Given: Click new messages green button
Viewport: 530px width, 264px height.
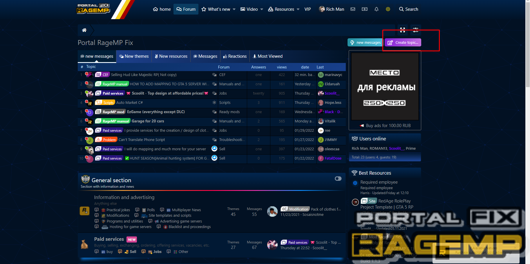Looking at the screenshot, I should (366, 42).
